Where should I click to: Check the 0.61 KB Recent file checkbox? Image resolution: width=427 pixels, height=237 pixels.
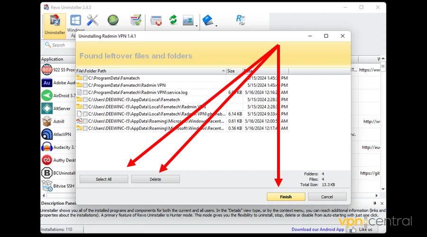[85, 121]
